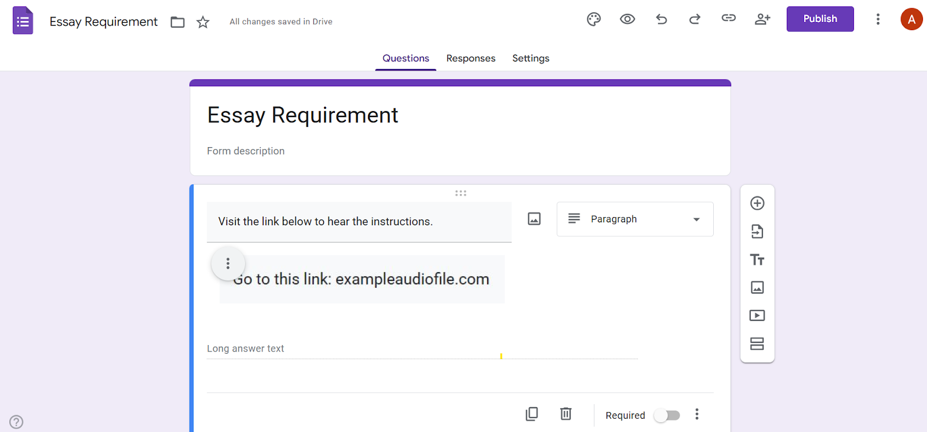Add section from sidebar
This screenshot has width=927, height=432.
(757, 344)
